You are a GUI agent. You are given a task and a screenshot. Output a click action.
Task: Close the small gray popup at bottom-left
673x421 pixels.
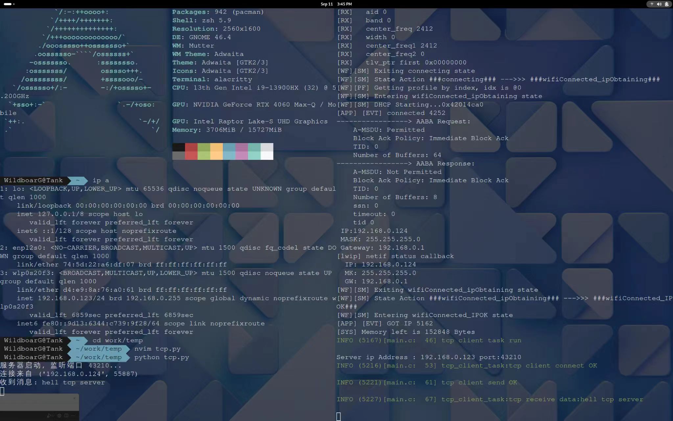click(x=74, y=398)
